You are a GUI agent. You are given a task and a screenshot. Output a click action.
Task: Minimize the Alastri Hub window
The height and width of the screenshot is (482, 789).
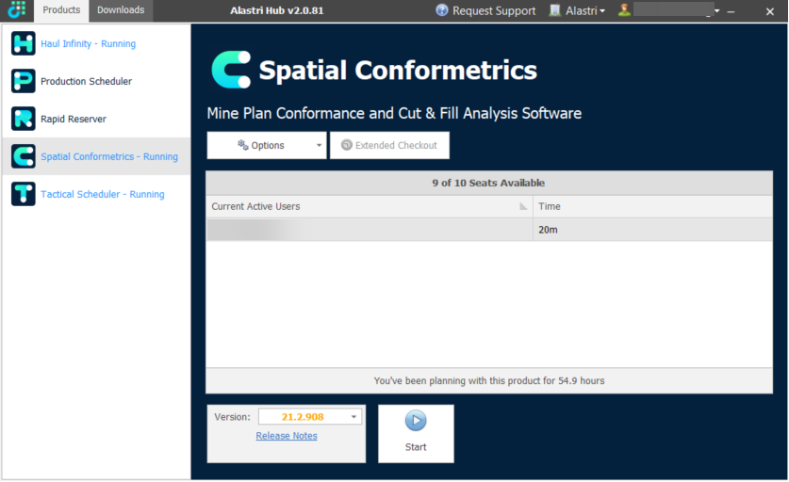[731, 11]
